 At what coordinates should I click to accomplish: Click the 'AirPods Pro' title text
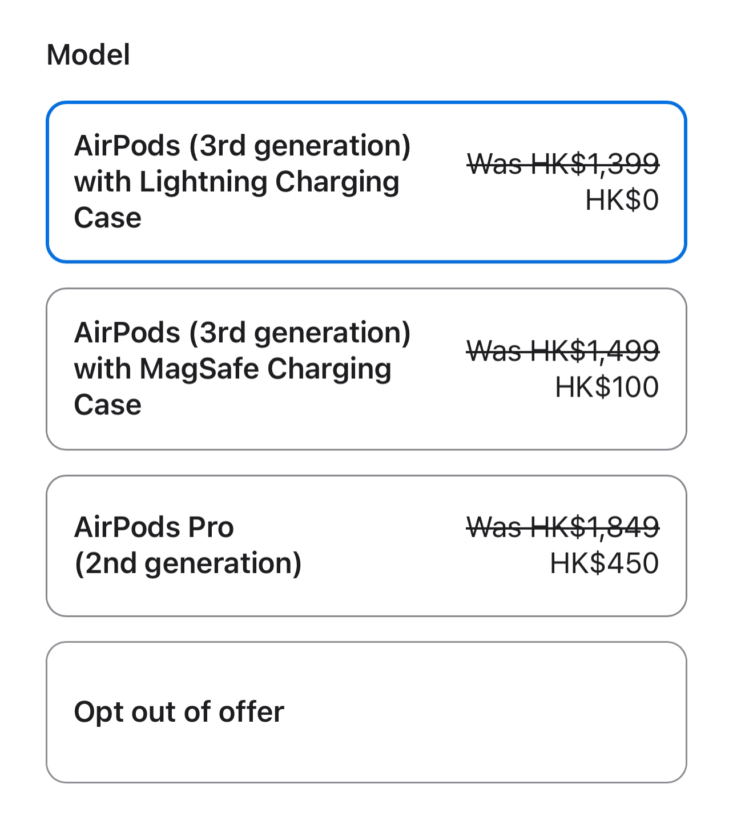coord(154,527)
